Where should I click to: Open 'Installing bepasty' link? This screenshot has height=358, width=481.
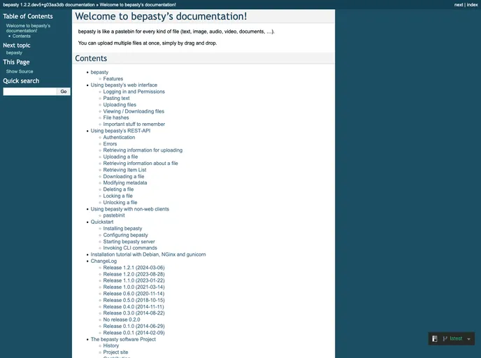(123, 229)
